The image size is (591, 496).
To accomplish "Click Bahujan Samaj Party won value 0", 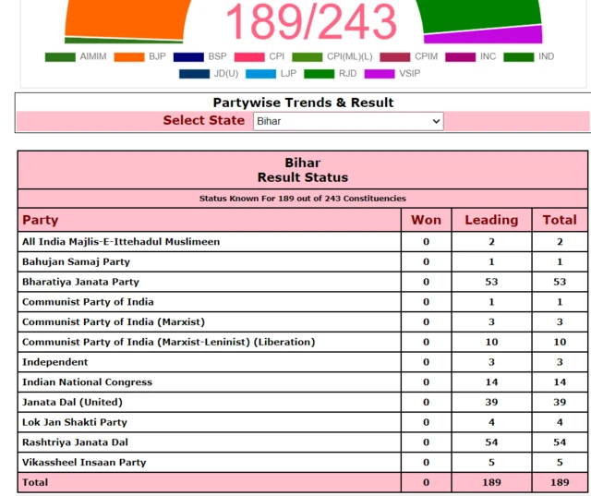I will tap(426, 262).
